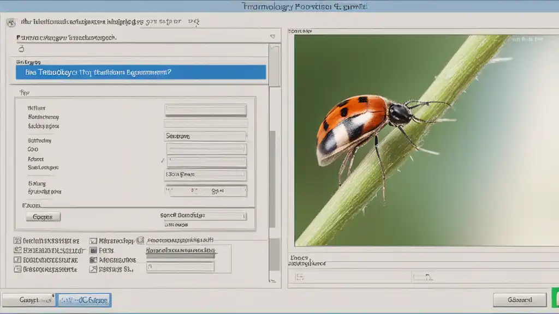Select the blue highlighted list row
The height and width of the screenshot is (314, 559).
[x=141, y=72]
